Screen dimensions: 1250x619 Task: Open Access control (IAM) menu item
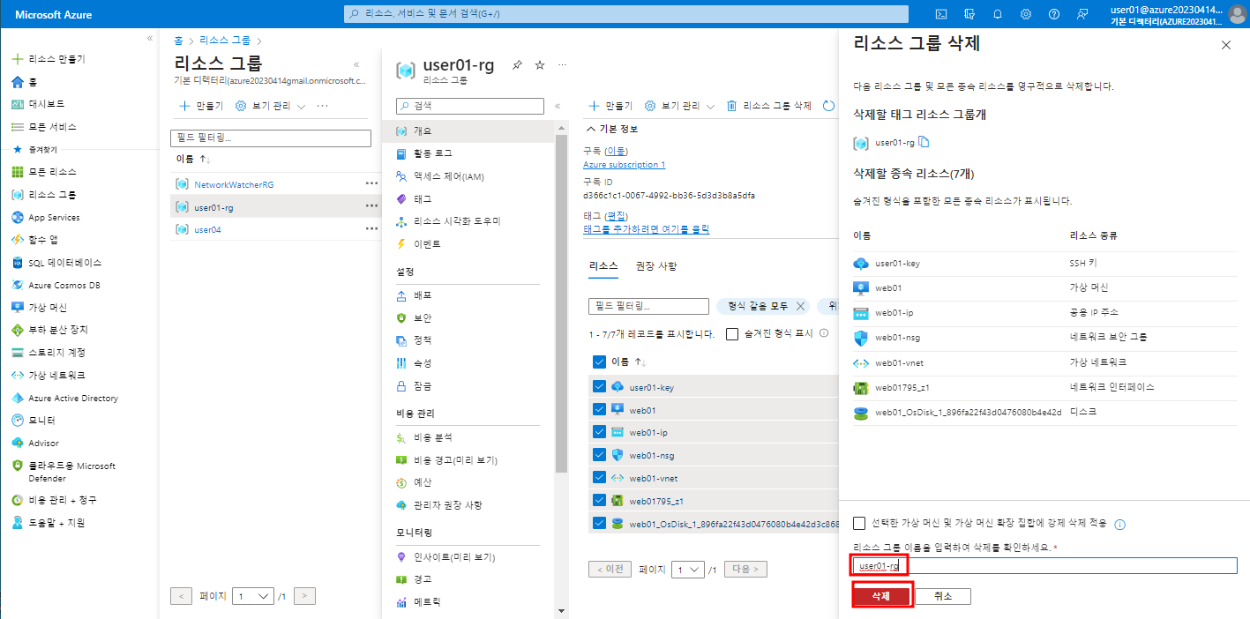(x=448, y=176)
